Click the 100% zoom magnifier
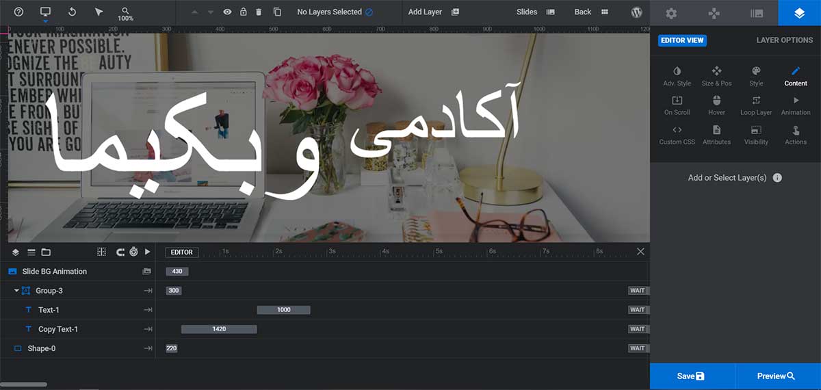The width and height of the screenshot is (821, 390). (125, 14)
